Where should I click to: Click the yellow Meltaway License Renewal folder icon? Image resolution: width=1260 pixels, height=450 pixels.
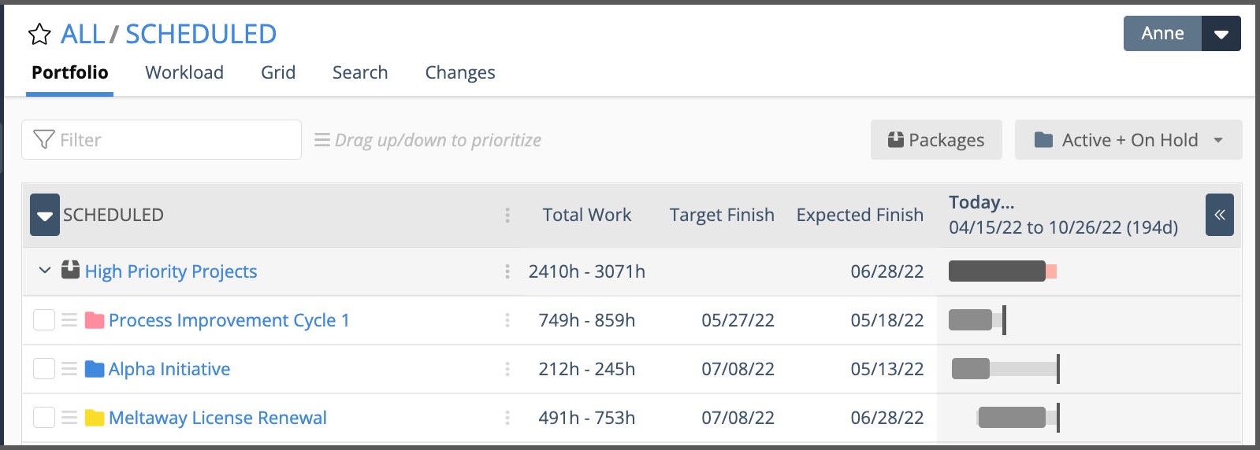point(95,418)
